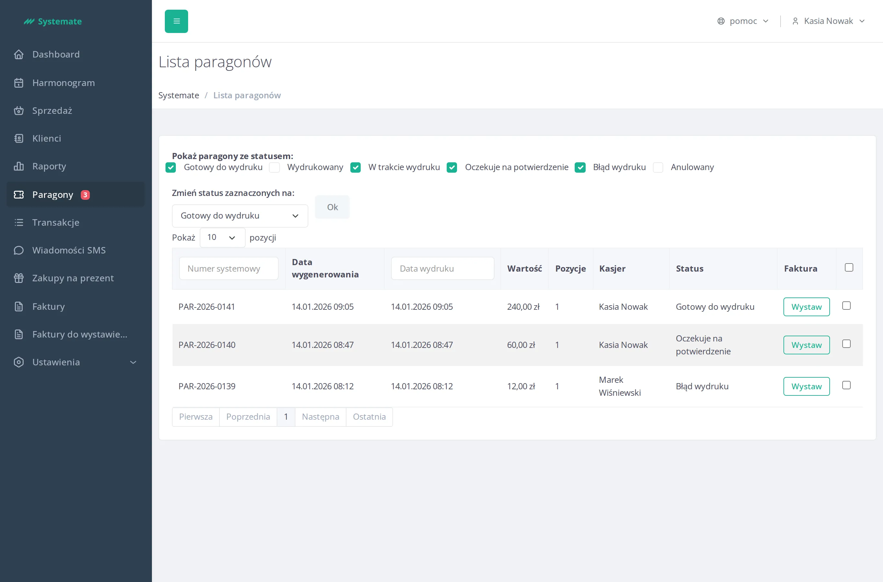Click the user profile icon by Kasia Nowak
Screen dimensions: 883x582
(x=795, y=21)
